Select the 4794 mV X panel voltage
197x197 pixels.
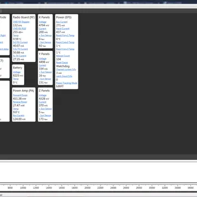tap(44, 25)
